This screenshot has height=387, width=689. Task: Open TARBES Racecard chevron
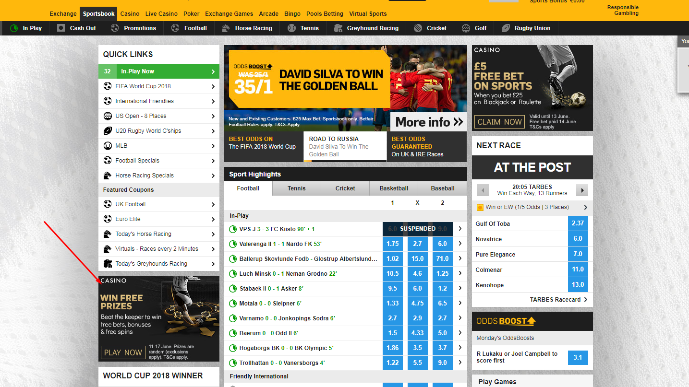[586, 300]
